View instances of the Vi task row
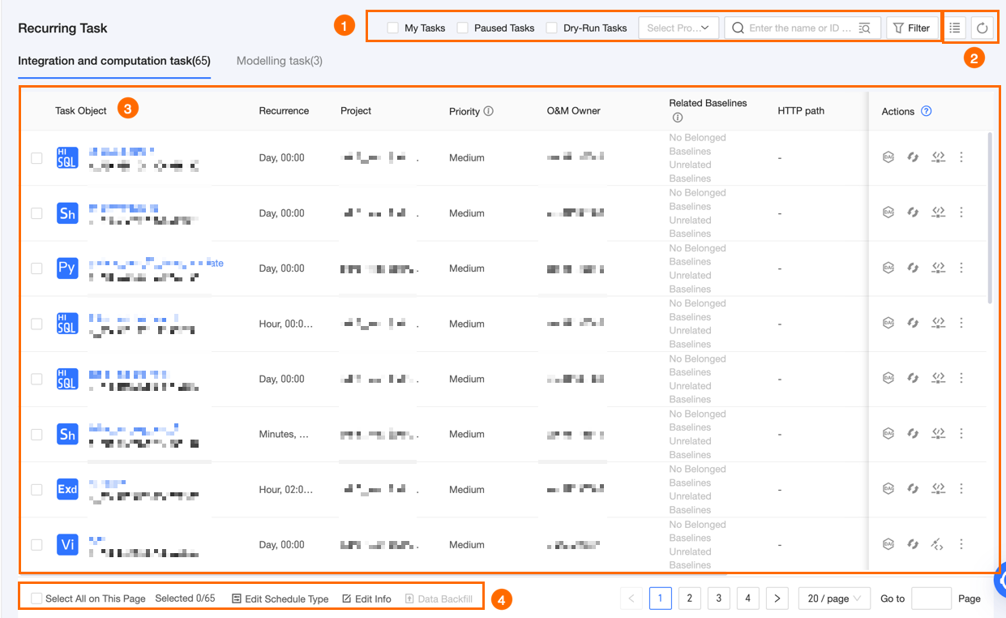 (913, 544)
